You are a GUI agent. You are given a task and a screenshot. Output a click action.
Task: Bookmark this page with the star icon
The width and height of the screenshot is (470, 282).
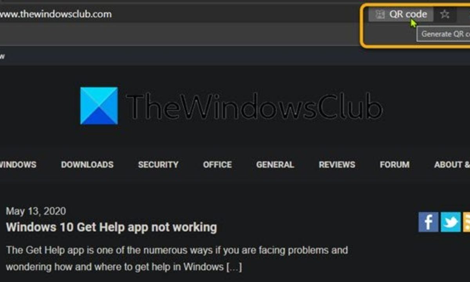tap(445, 14)
